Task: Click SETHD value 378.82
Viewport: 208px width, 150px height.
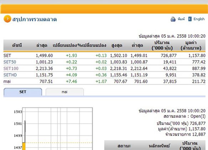Action: coord(199,75)
